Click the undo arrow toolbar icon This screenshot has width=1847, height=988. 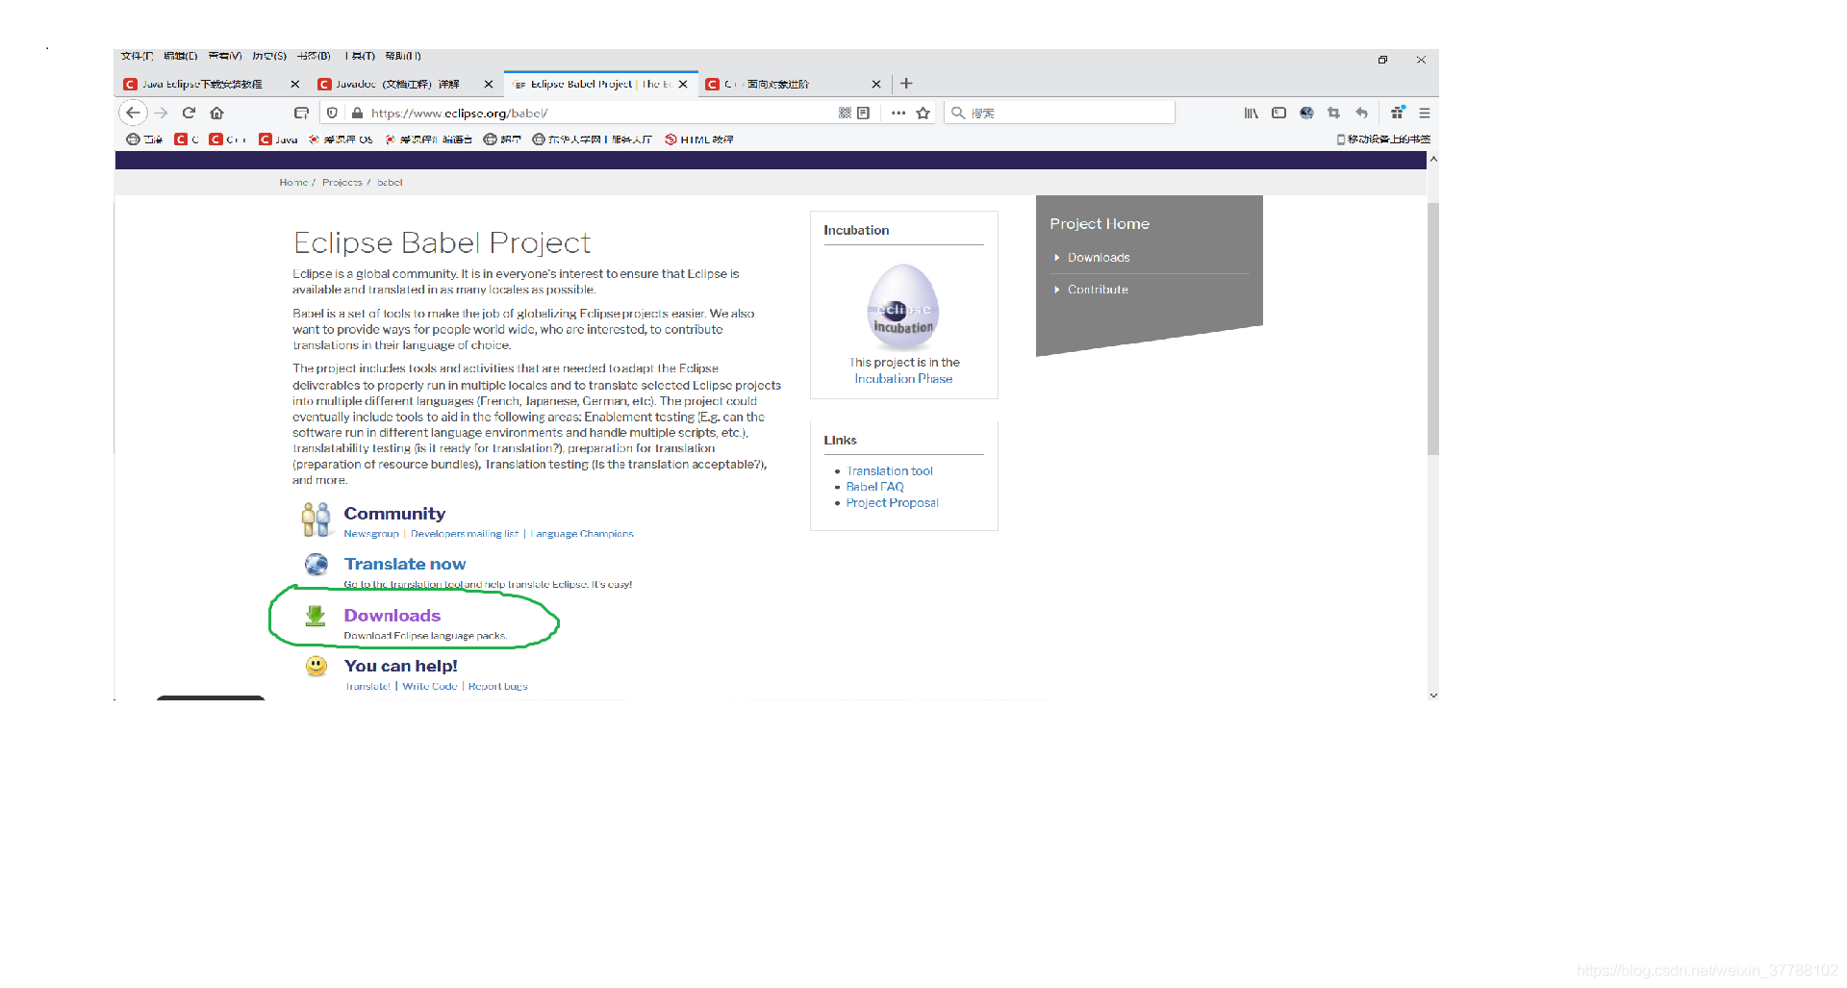tap(1361, 113)
